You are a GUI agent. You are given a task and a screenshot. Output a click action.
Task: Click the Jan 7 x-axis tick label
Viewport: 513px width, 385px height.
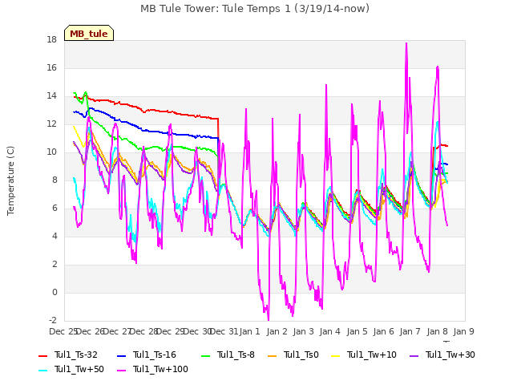click(x=410, y=331)
